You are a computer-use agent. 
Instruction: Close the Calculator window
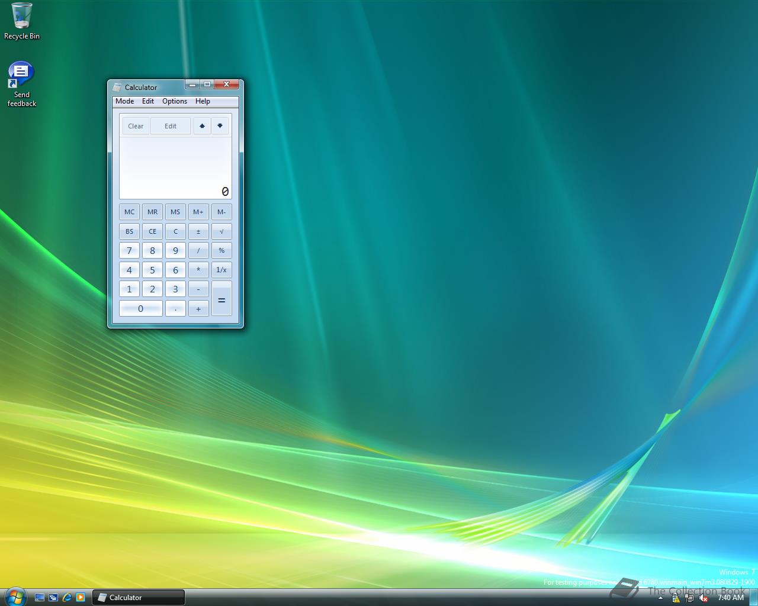coord(226,85)
